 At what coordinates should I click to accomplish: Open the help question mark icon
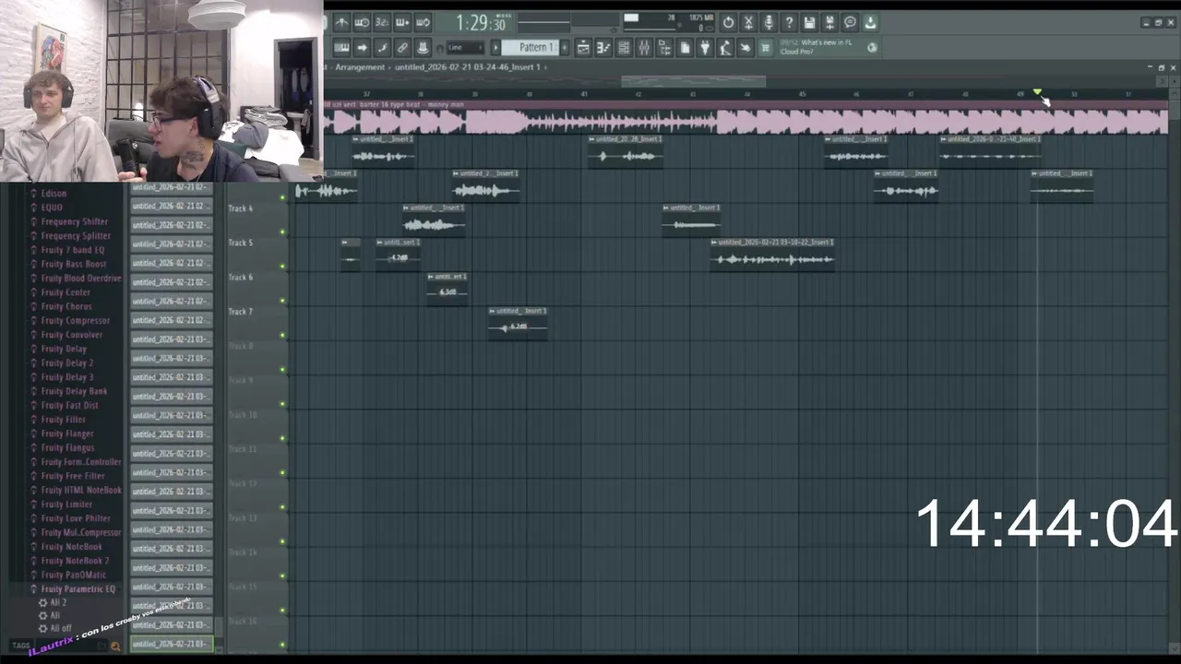[x=789, y=22]
